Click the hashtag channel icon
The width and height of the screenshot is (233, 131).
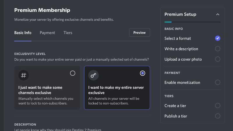[24, 75]
